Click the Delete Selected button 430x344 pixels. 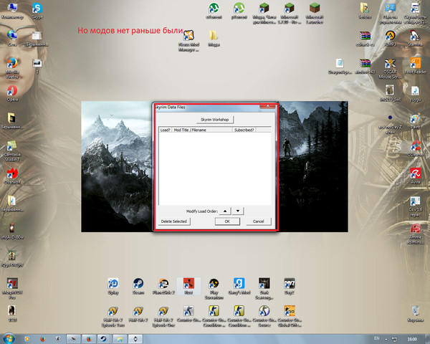174,221
